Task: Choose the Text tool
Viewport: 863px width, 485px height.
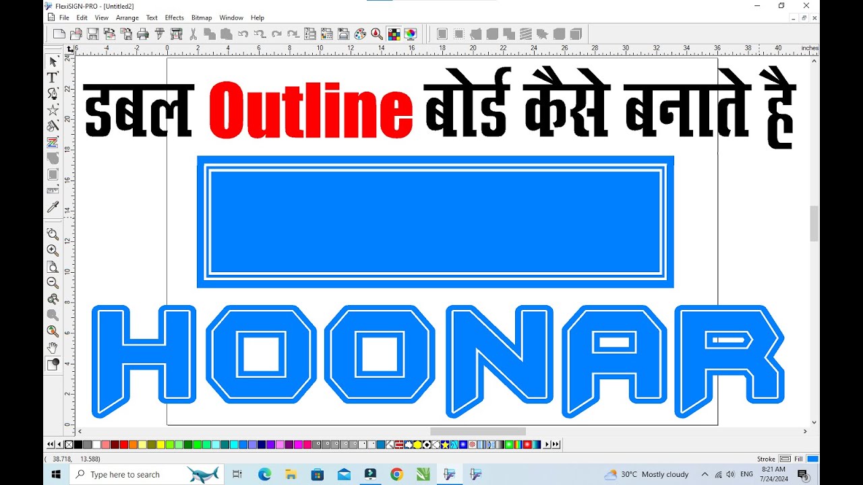Action: (x=53, y=77)
